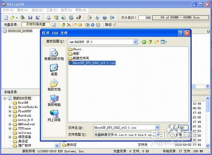Image resolution: width=212 pixels, height=155 pixels.
Task: Open the 工具(T) menu
Action: [x=52, y=10]
